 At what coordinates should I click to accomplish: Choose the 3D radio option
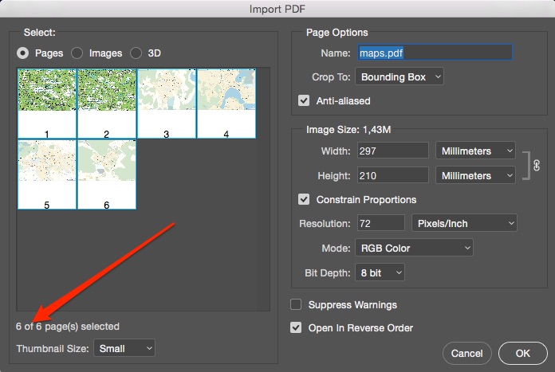click(x=136, y=53)
